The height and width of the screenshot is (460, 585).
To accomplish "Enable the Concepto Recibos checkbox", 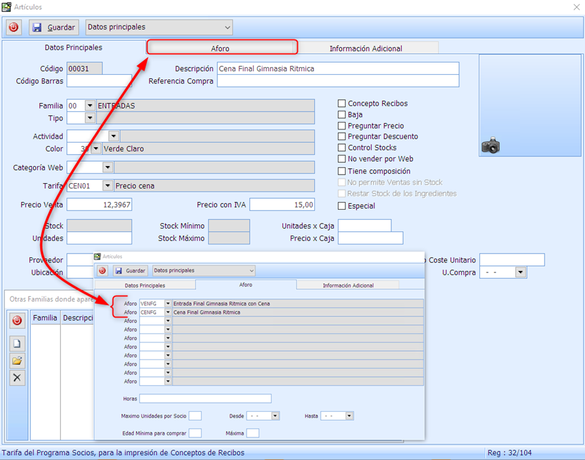I will pos(342,104).
